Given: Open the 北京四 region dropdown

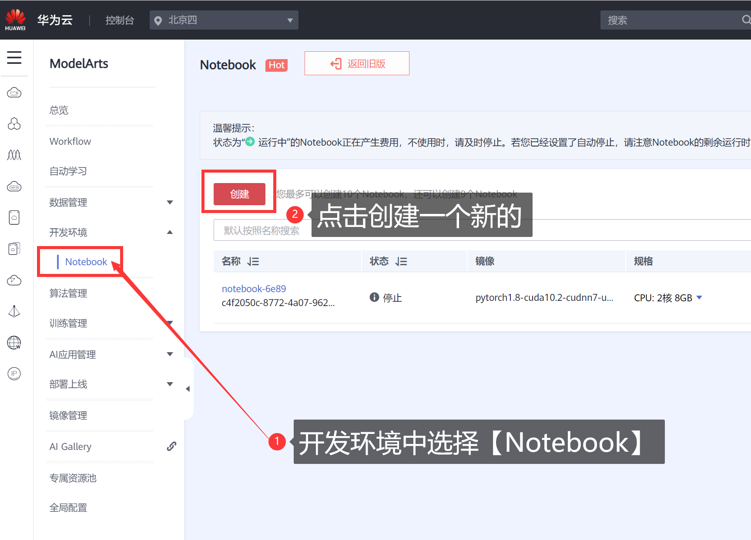Looking at the screenshot, I should click(224, 20).
